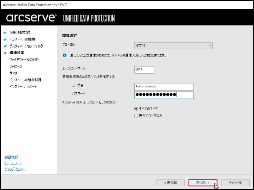
Task: Open the リリース ノート link
Action: [x=13, y=163]
